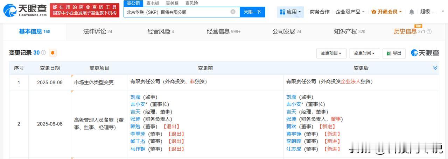Open 畅丁杰 director link marked 退出
The width and height of the screenshot is (448, 159).
pos(138,142)
